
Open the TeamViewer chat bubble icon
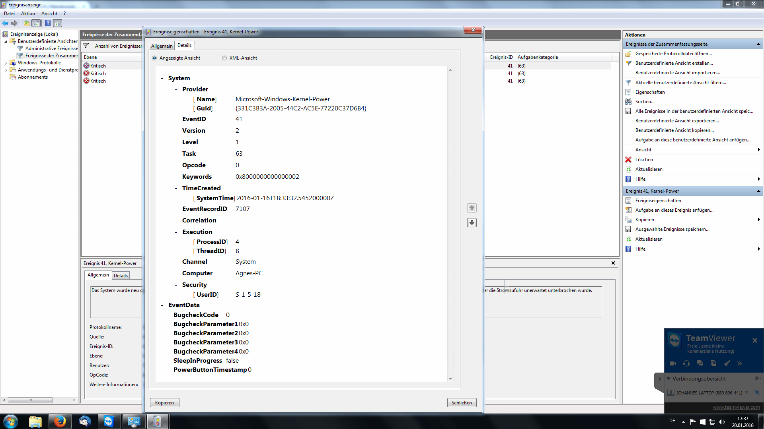(x=700, y=363)
